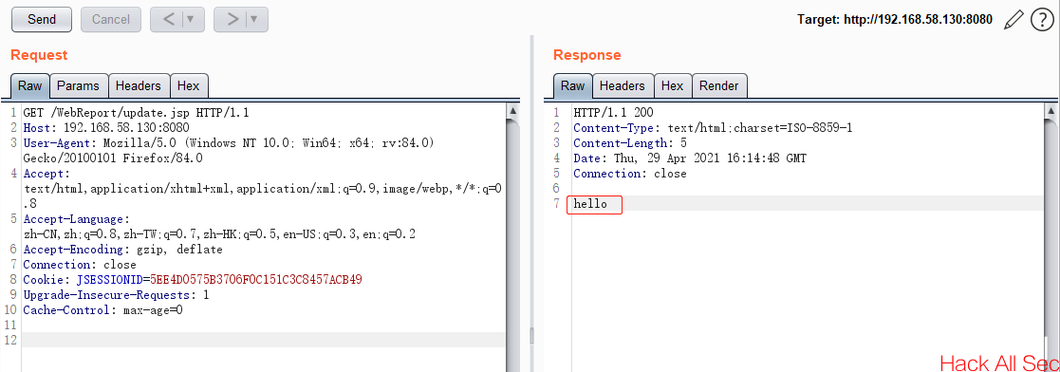Screen dimensions: 1060x372
Task: Click the Cancel button
Action: (x=111, y=20)
